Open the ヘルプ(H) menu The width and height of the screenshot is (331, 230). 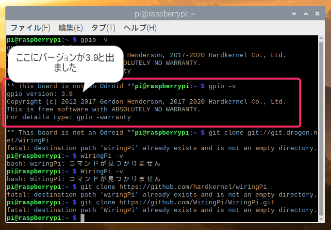(x=140, y=28)
